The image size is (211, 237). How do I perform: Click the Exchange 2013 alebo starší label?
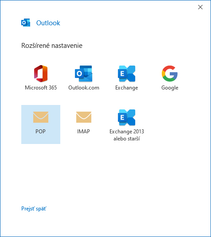(x=127, y=135)
